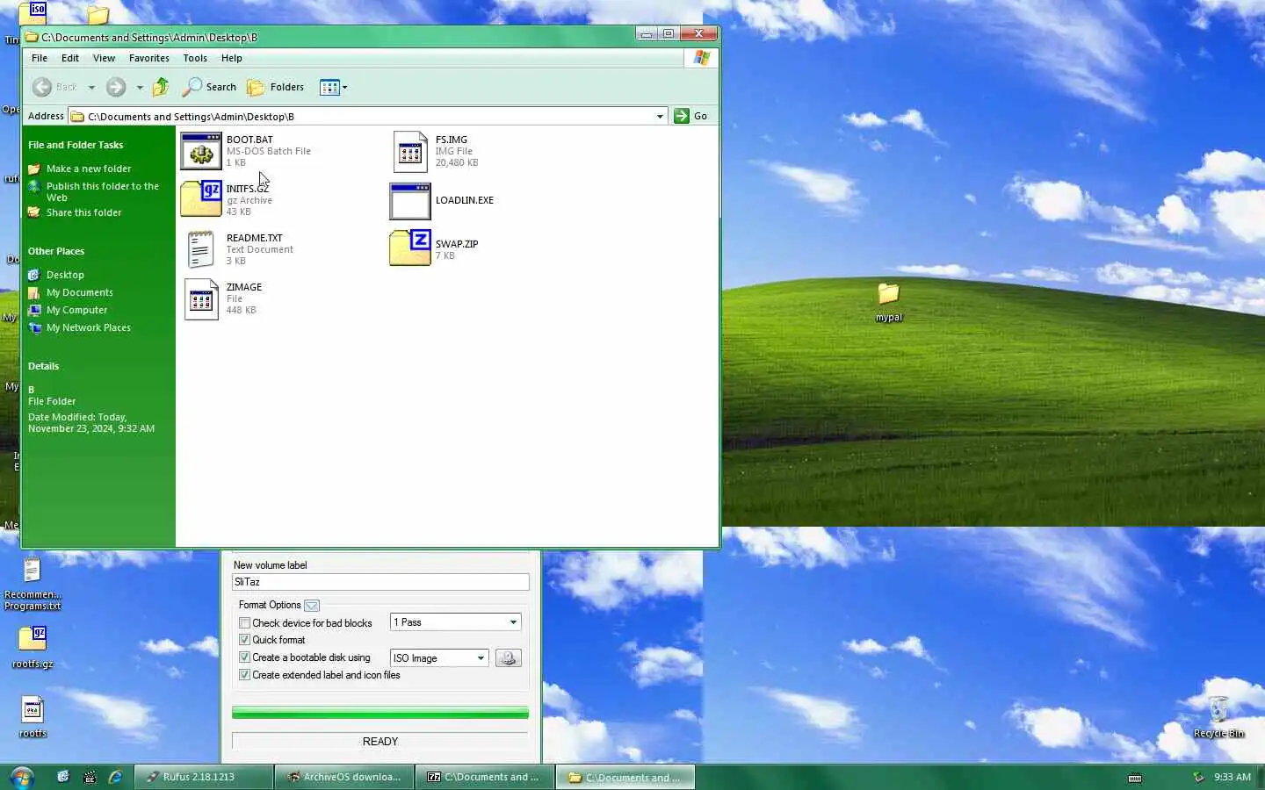Viewport: 1265px width, 790px height.
Task: Click the Back arrow in Explorer toolbar
Action: [42, 87]
